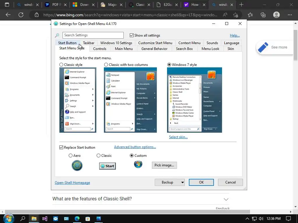This screenshot has height=223, width=298.
Task: Open the Sounds tab
Action: [x=212, y=43]
